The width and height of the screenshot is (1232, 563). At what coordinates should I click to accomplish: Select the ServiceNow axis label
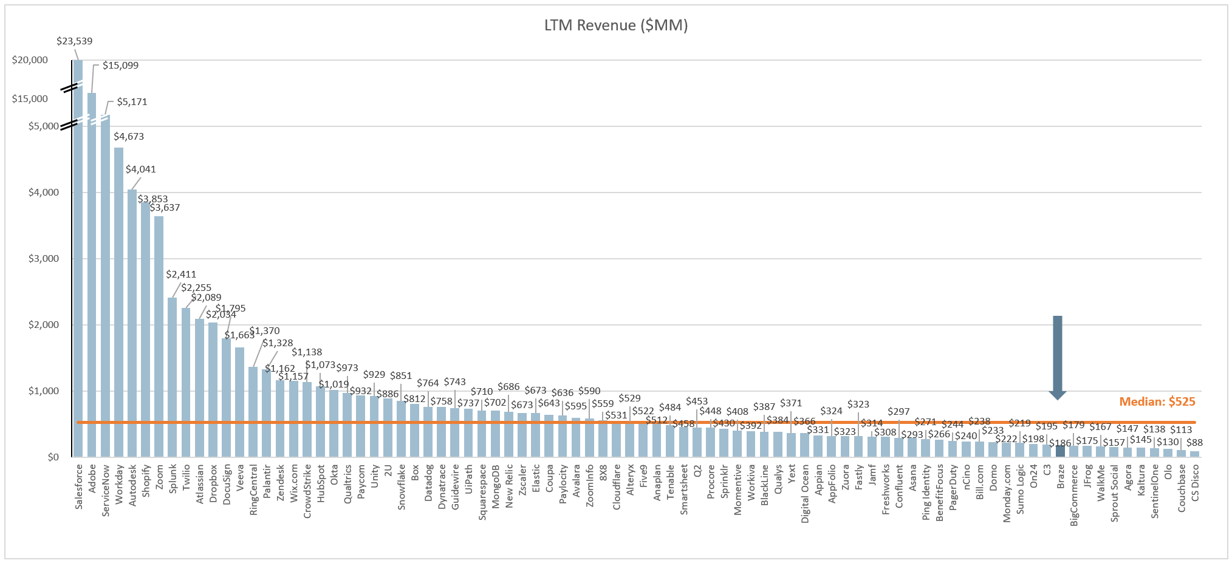pyautogui.click(x=106, y=491)
